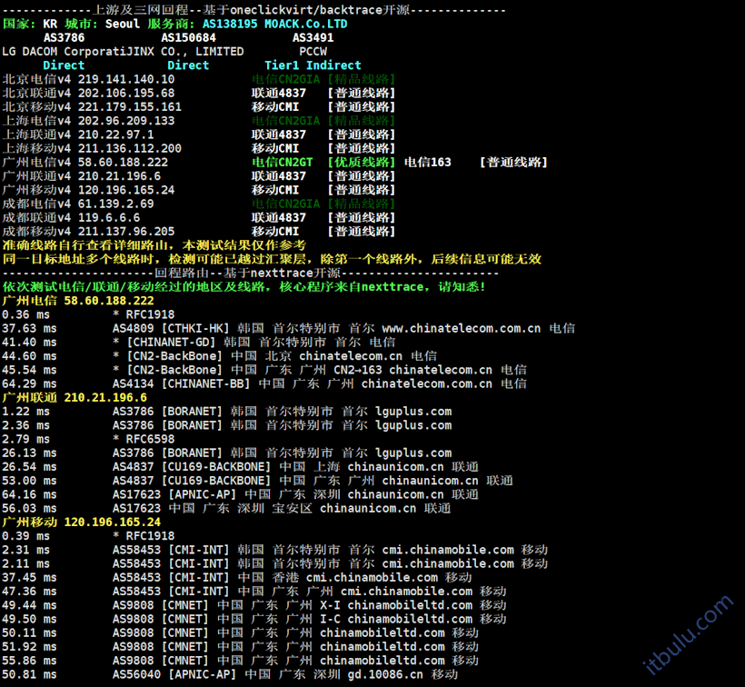Screen dimensions: 745x687
Task: Select the Tier1 Indirect column label
Action: (313, 65)
